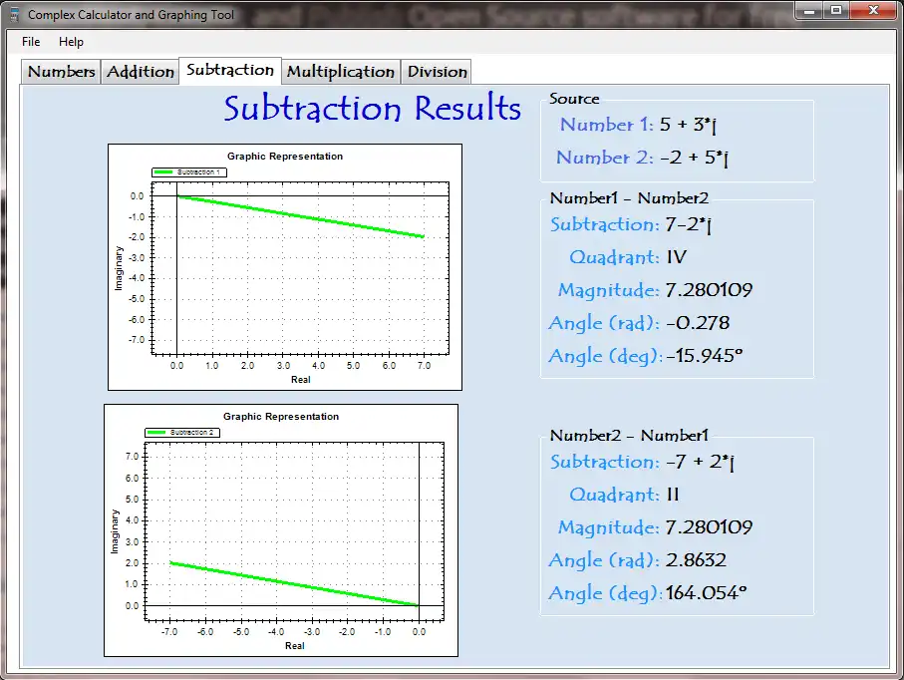The width and height of the screenshot is (904, 680).
Task: Click the green Subtraction 1 legend swatch
Action: [x=163, y=171]
